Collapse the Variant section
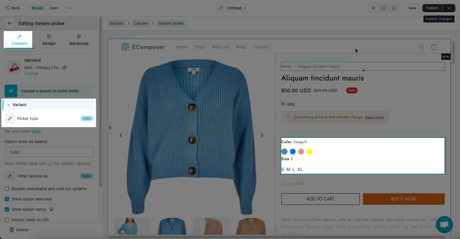 tap(49, 105)
